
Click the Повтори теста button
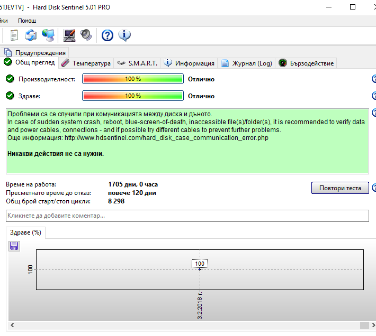(x=340, y=188)
